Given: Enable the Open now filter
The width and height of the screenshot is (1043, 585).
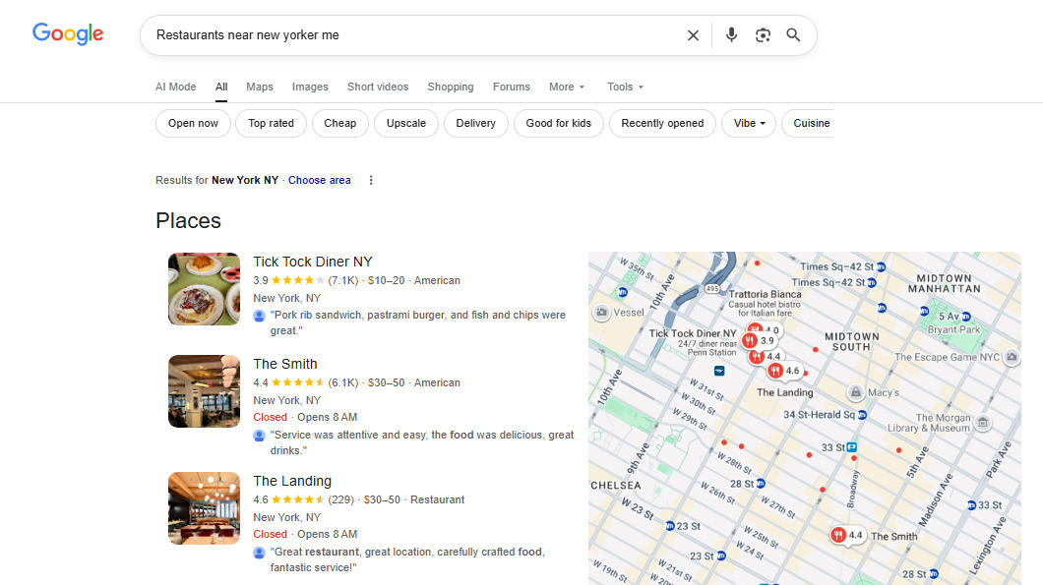Looking at the screenshot, I should tap(193, 123).
